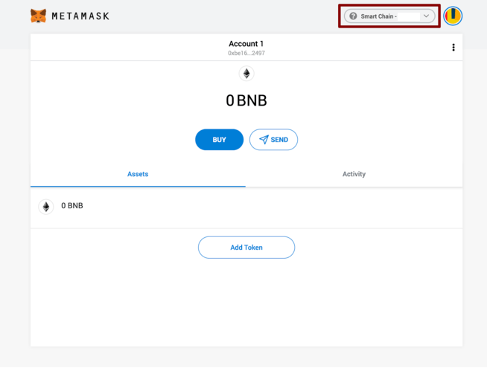Click the MetaMask fox logo
The width and height of the screenshot is (487, 368).
coord(38,16)
